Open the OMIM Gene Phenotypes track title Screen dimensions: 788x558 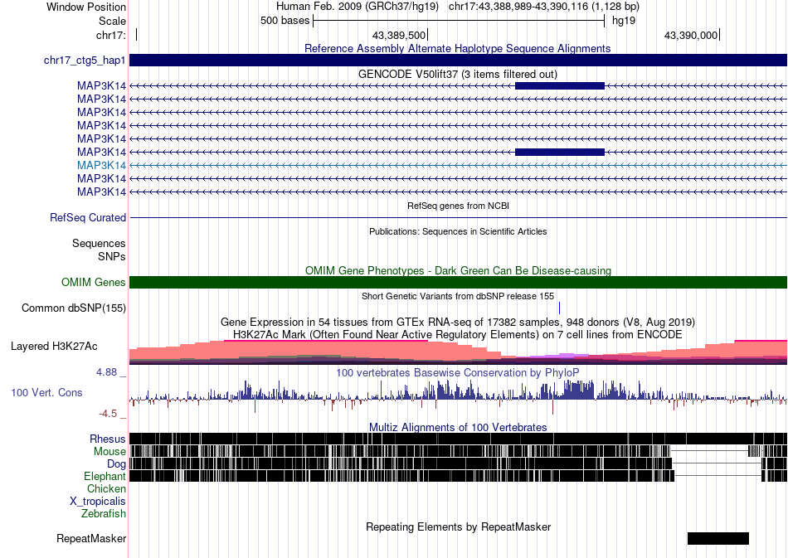(458, 271)
